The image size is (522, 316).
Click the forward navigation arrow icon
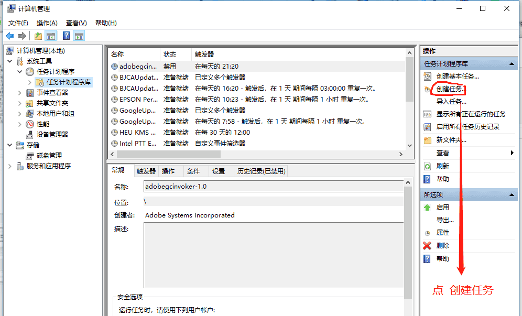[x=22, y=36]
